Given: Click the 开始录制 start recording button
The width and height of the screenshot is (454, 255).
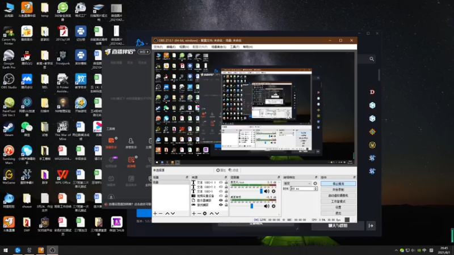Looking at the screenshot, I should pos(338,190).
